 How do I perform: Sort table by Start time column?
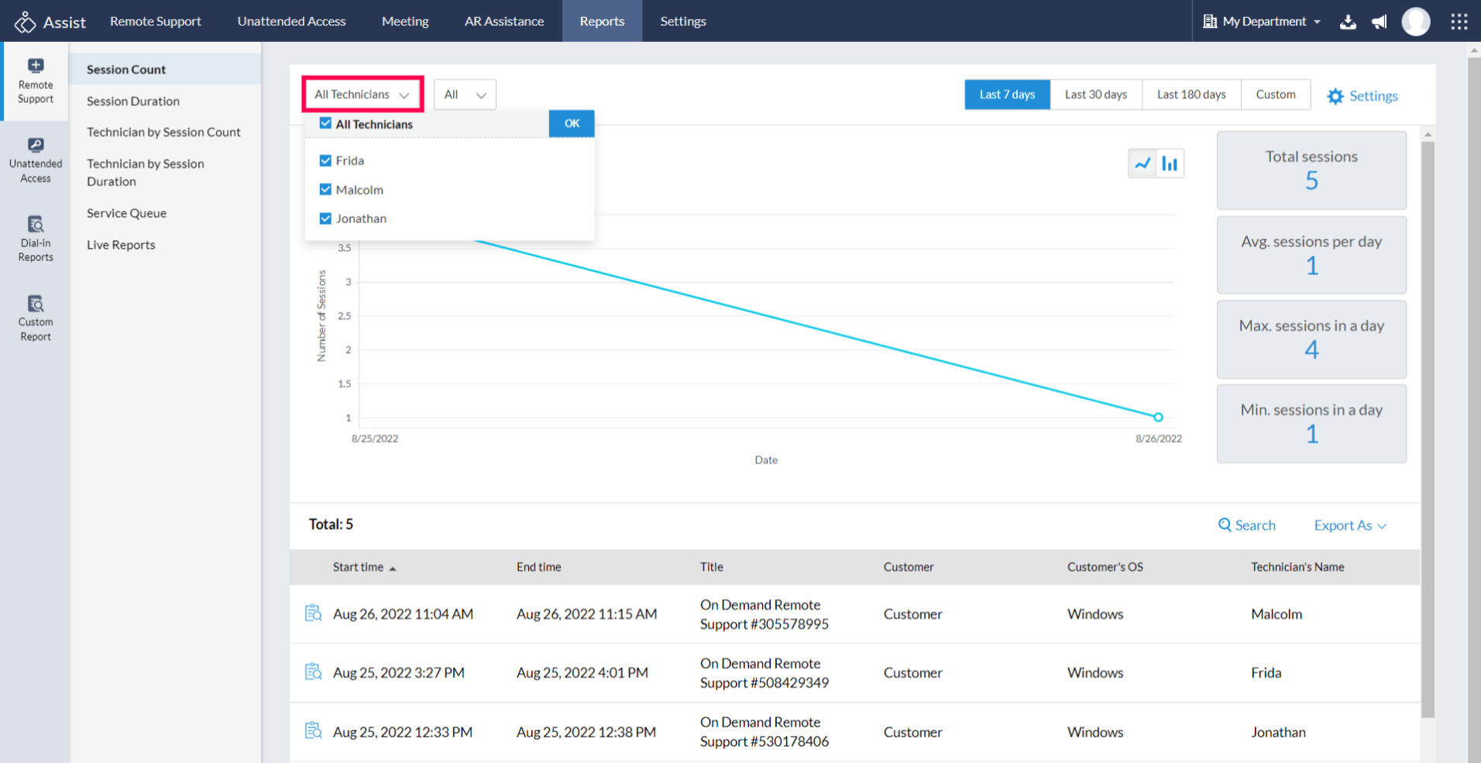(x=359, y=567)
